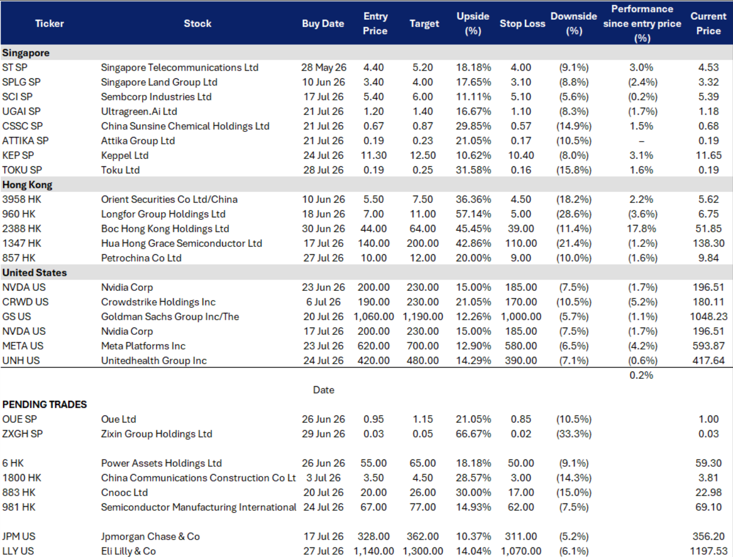The height and width of the screenshot is (557, 733).
Task: Select Unitedhealth buy date 24 Jul 26
Action: point(323,361)
